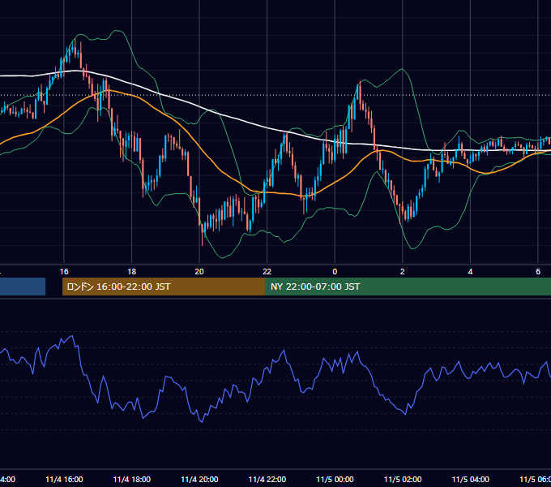Click the 11/5 02:00 date label

[403, 480]
